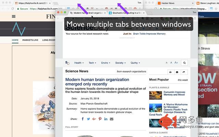219x137 pixels.
Task: Close the ftalphaville tab in the left window
Action: 50,3
